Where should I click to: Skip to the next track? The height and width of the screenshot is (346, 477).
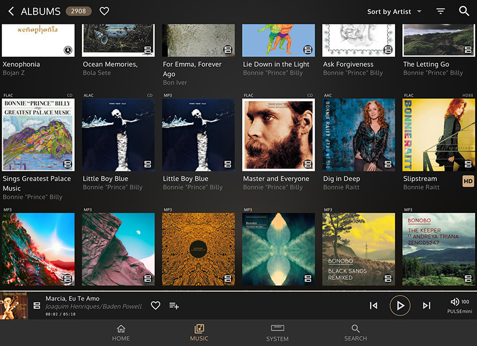[x=426, y=305]
